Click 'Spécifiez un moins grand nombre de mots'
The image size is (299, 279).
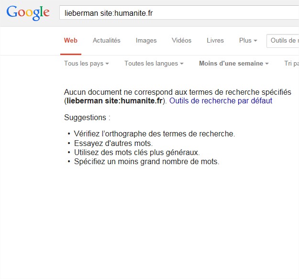(x=147, y=162)
